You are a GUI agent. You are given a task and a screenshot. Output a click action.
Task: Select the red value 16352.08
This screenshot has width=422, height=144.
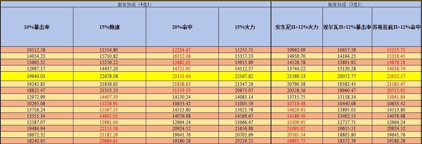(182, 56)
